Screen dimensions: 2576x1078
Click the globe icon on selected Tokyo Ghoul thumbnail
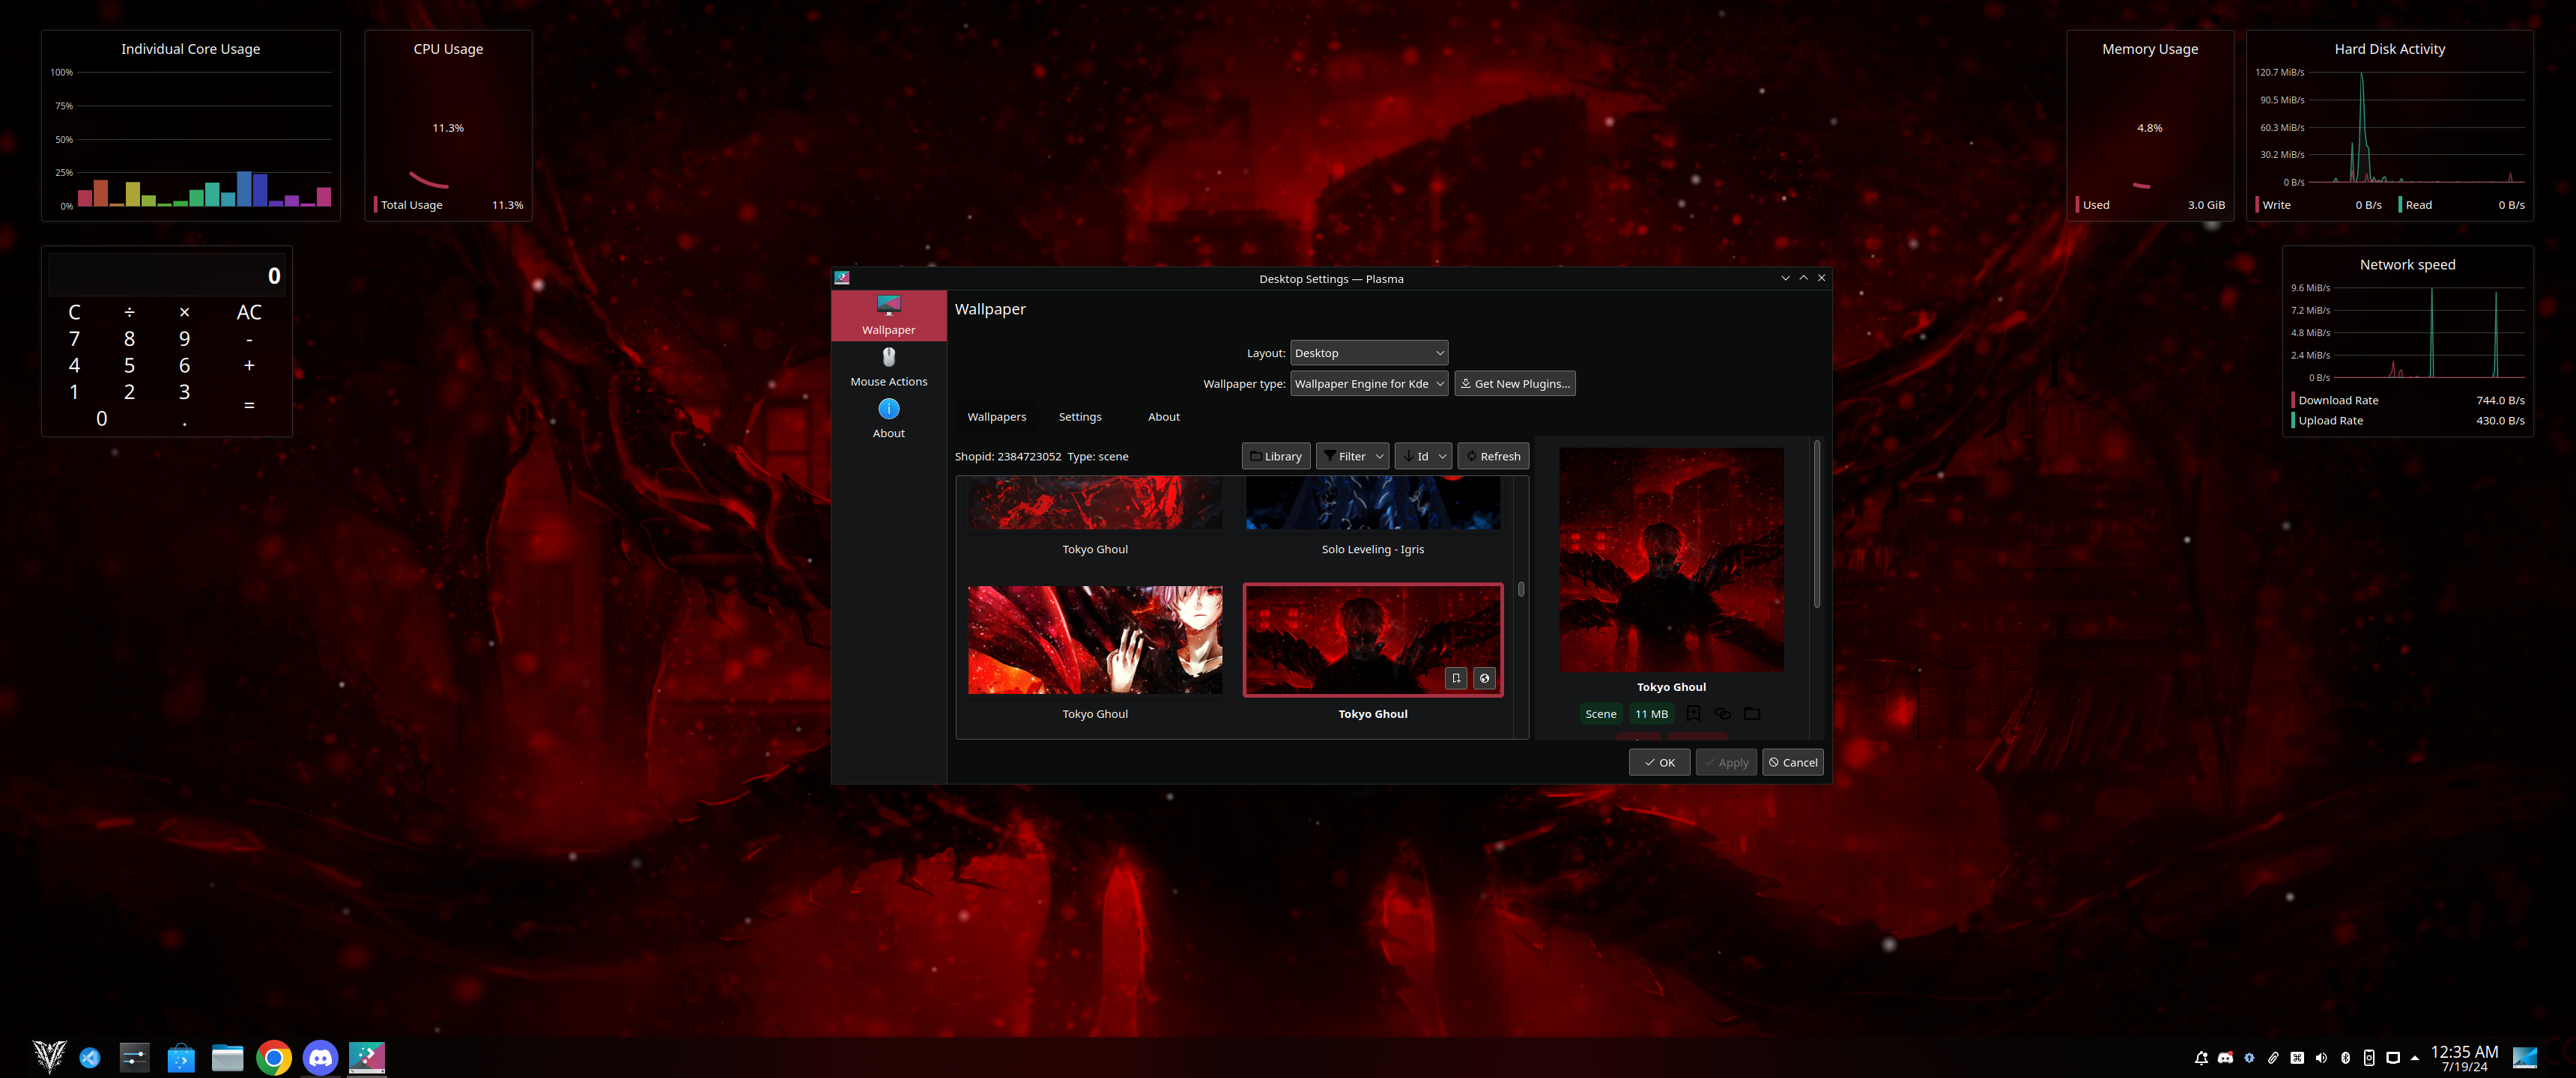click(x=1484, y=678)
